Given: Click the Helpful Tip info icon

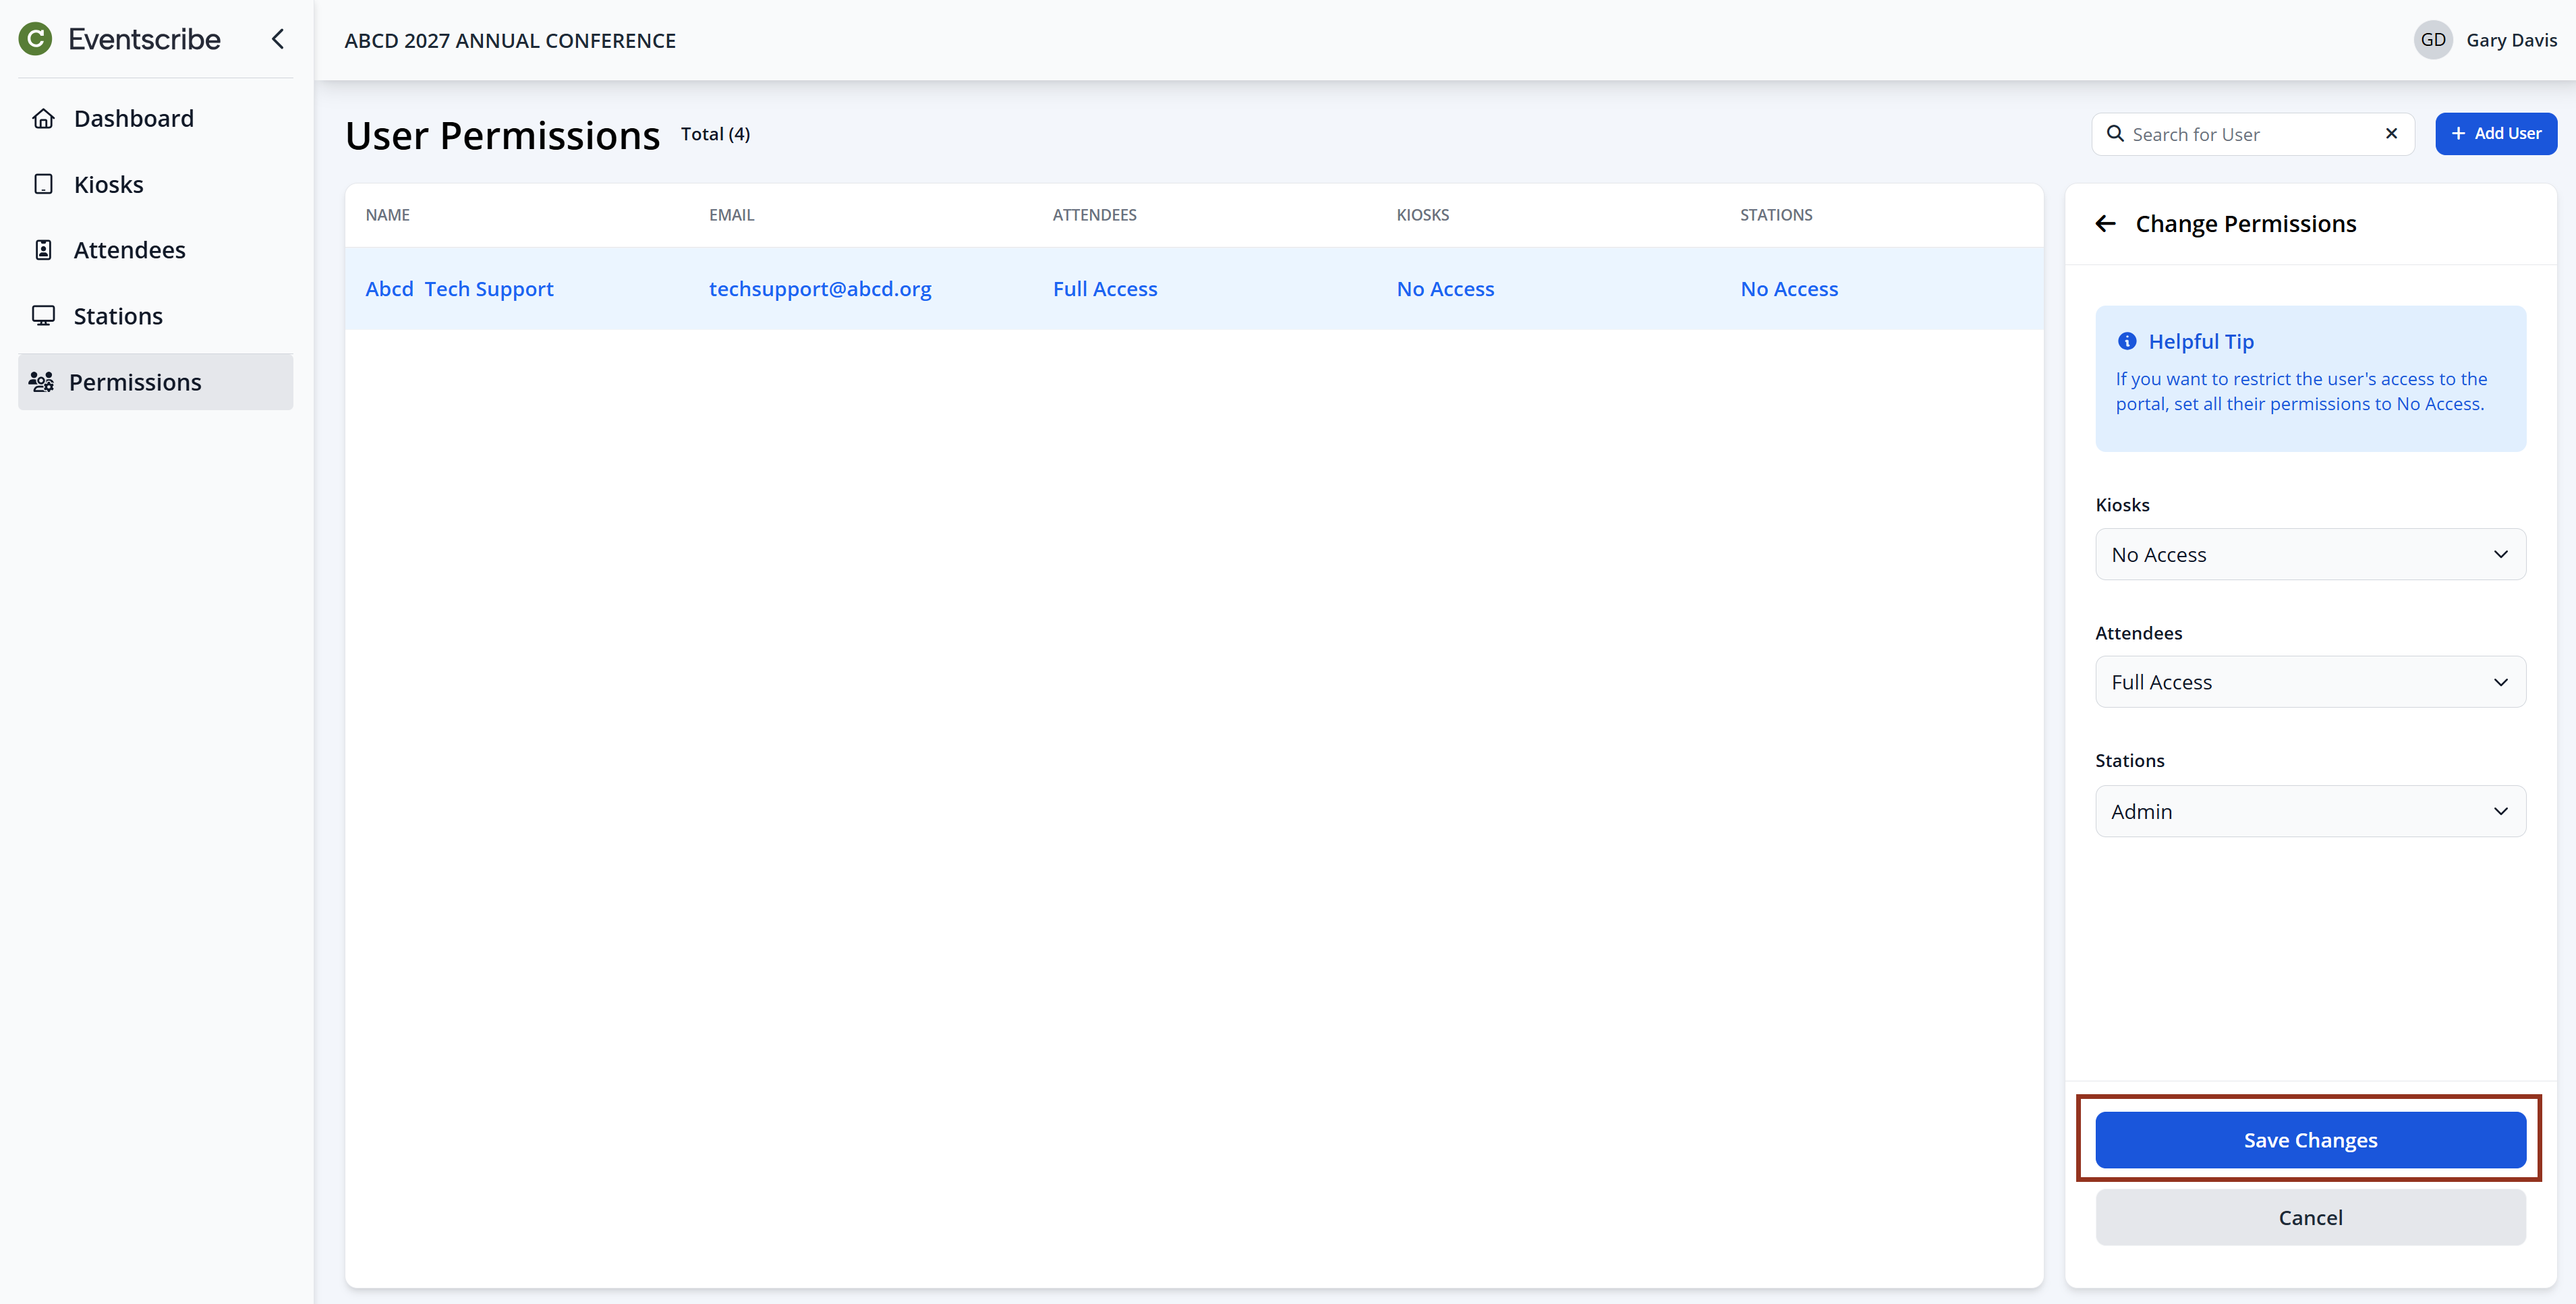Looking at the screenshot, I should point(2127,342).
